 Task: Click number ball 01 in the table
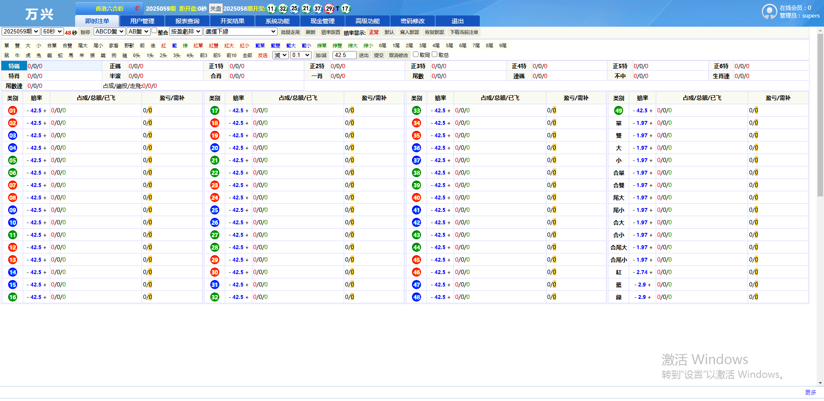[x=12, y=111]
